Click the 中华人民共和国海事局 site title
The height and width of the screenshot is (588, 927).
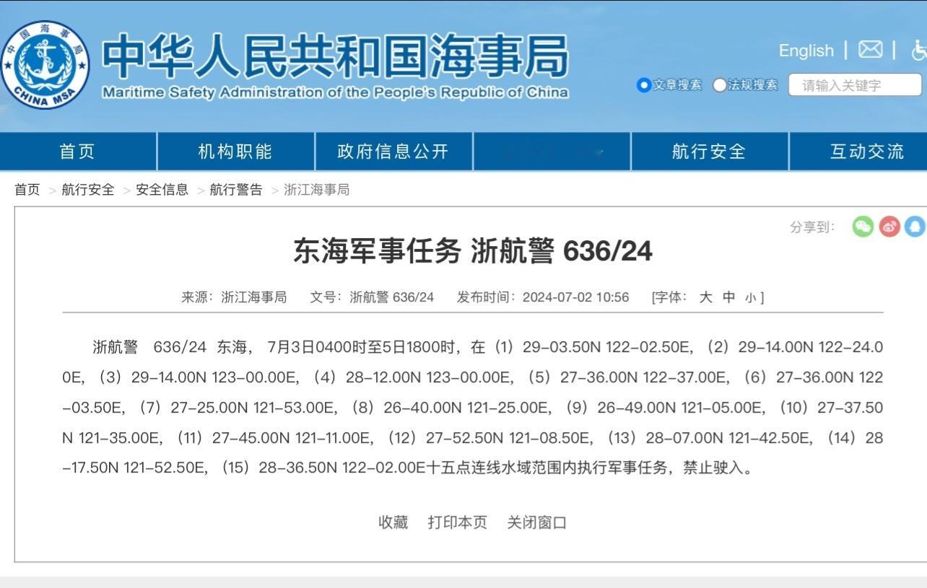coord(335,56)
